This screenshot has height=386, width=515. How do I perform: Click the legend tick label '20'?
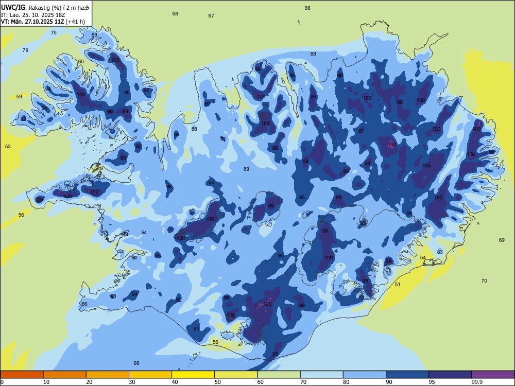click(x=89, y=382)
